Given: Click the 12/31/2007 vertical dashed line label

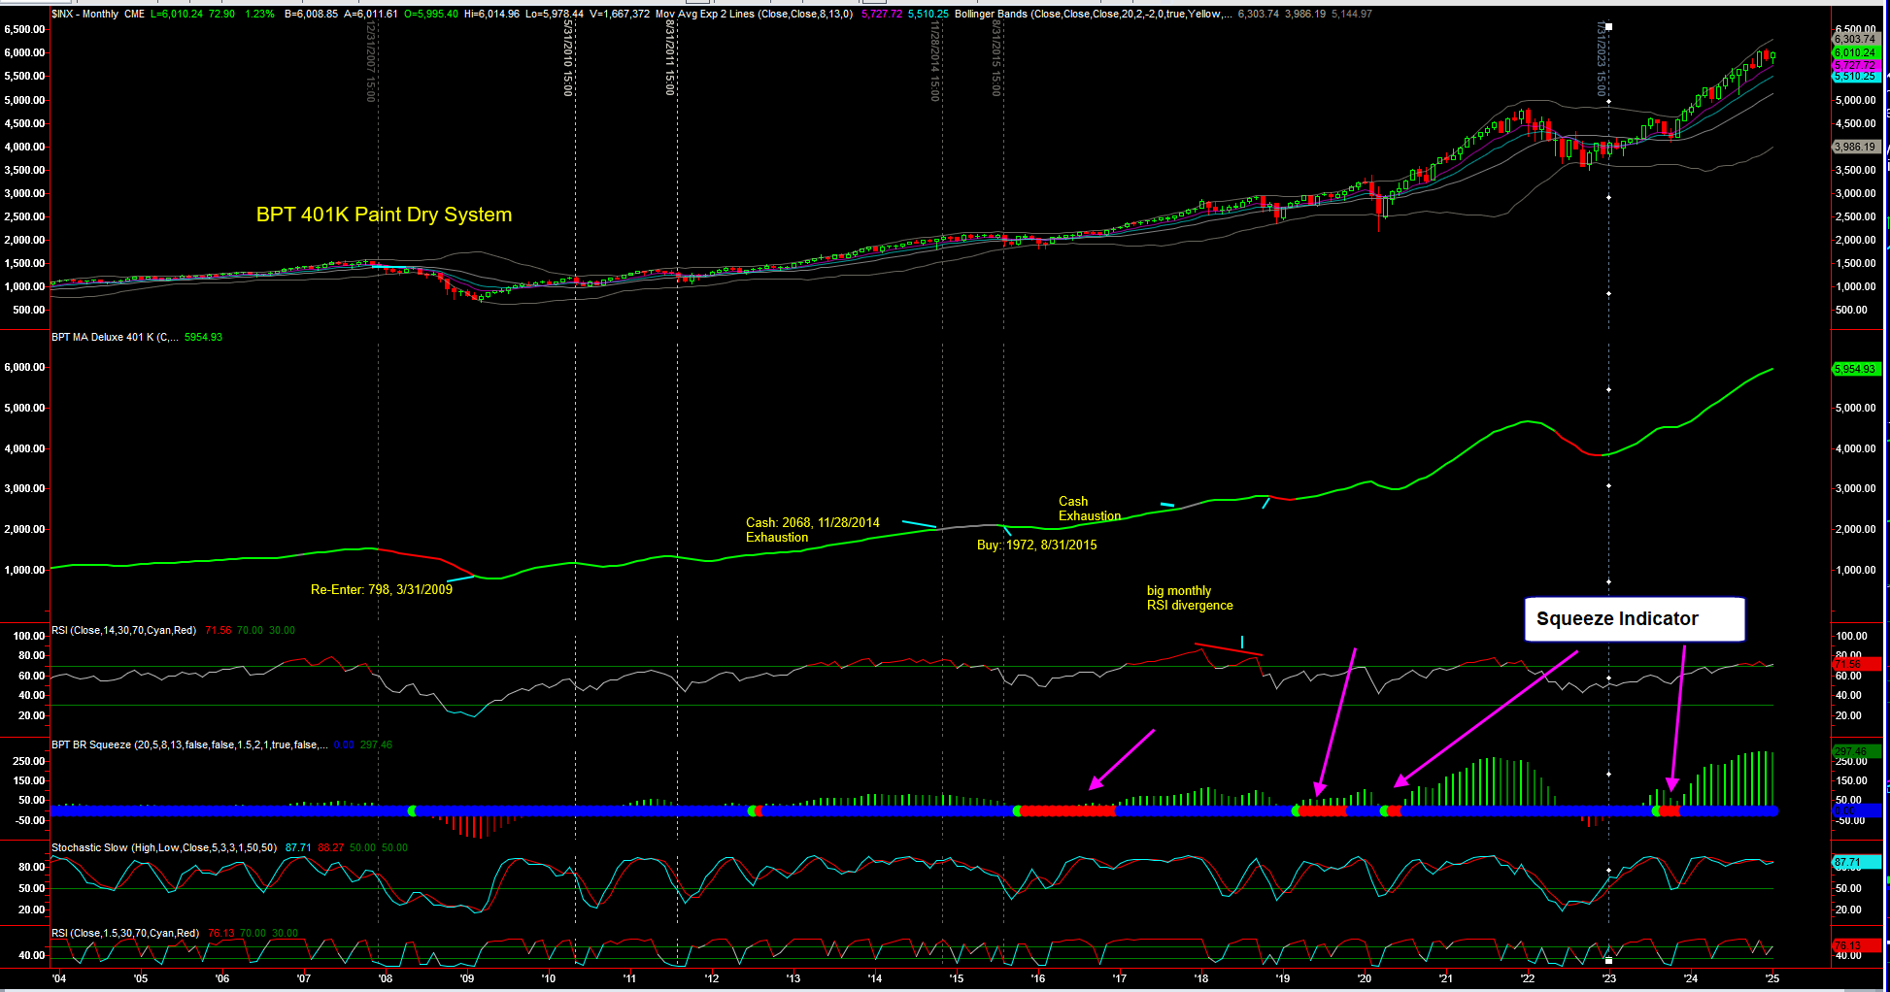Looking at the screenshot, I should [x=370, y=60].
